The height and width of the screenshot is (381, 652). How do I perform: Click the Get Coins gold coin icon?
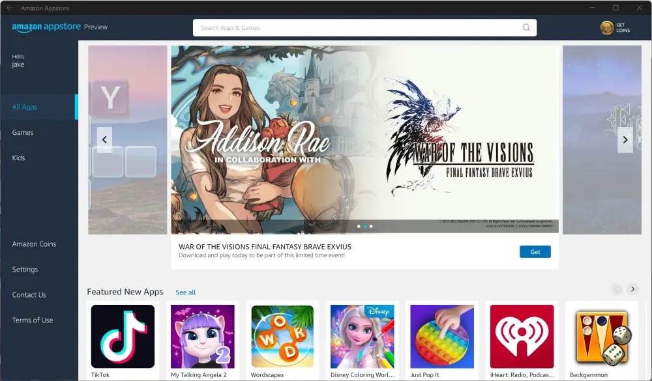click(x=606, y=28)
